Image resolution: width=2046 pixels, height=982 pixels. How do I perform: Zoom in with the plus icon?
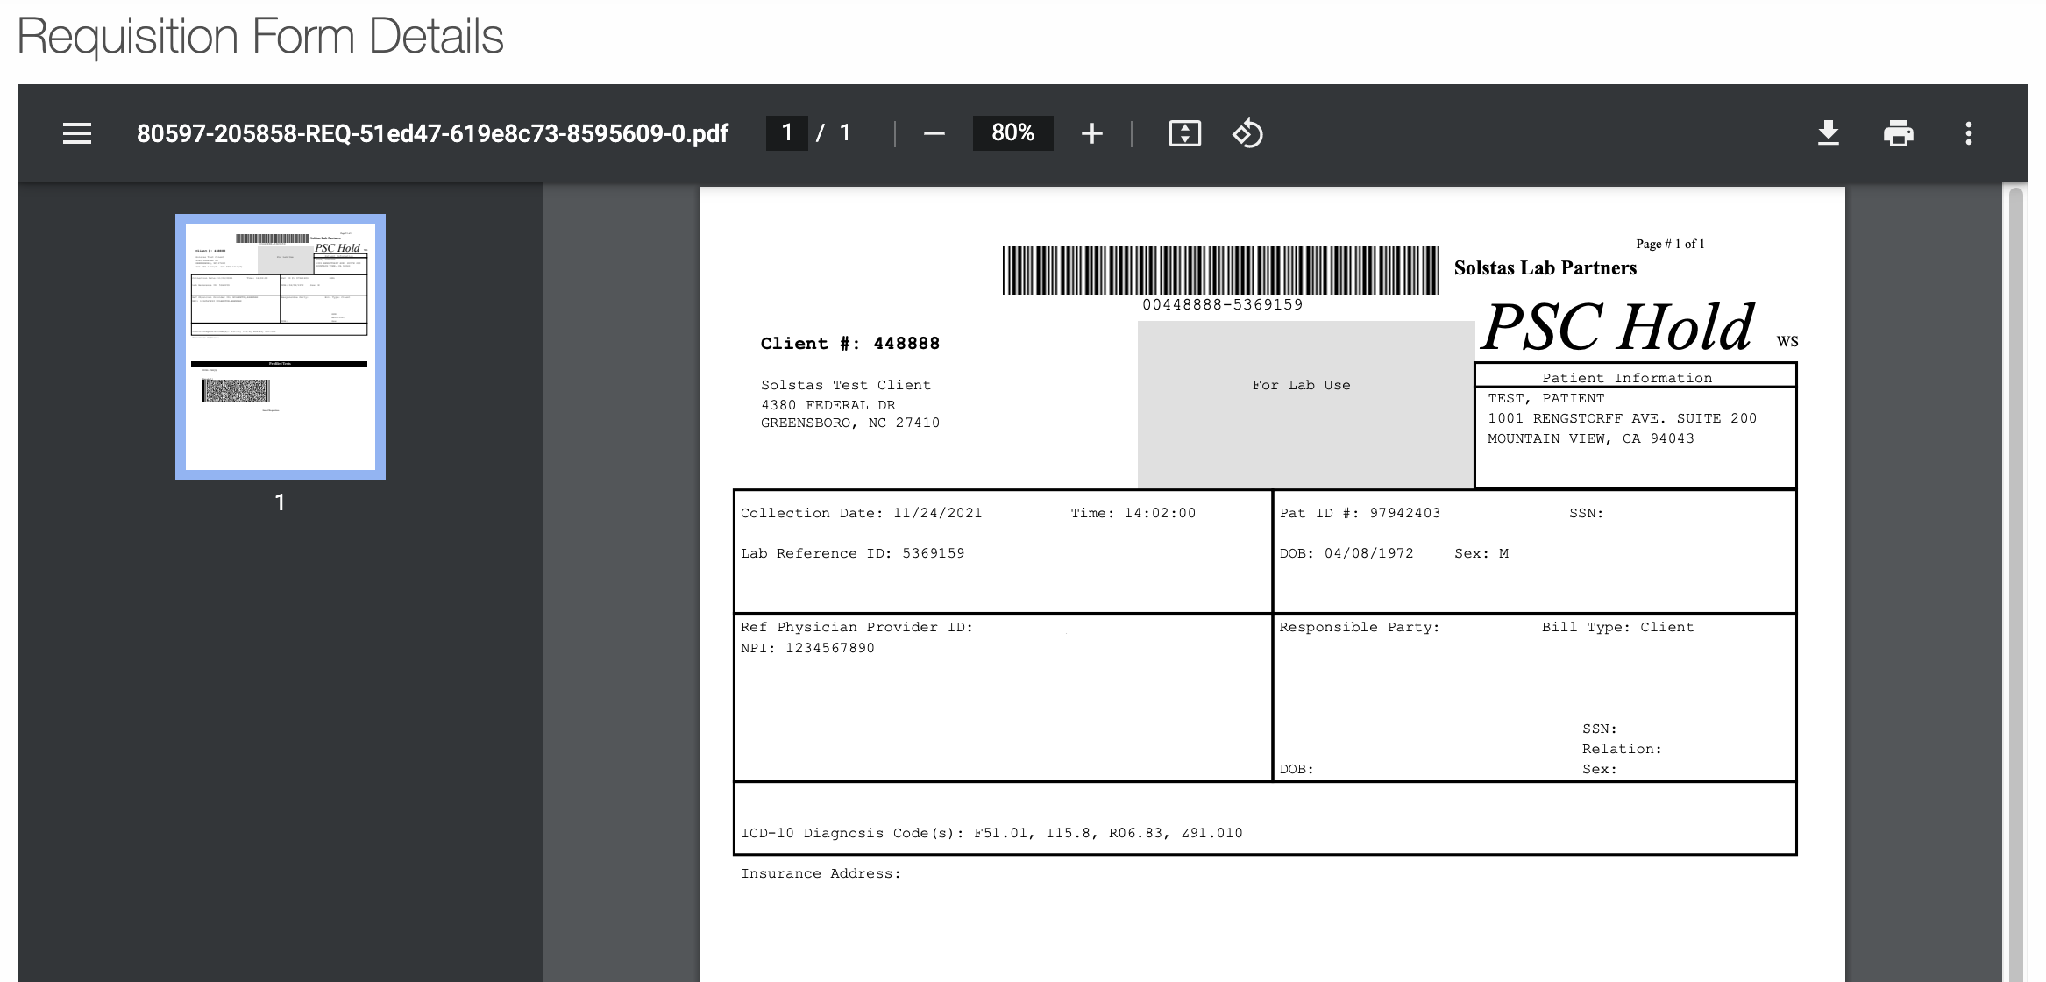click(x=1091, y=133)
